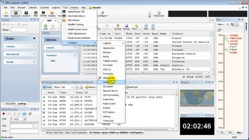Select Layout B toolbar icon
This screenshot has width=249, height=140.
[26, 14]
